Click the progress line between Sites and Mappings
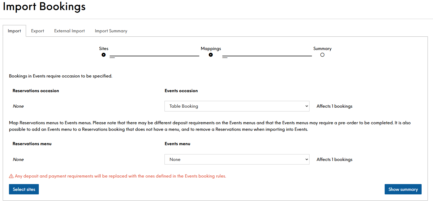 point(155,56)
